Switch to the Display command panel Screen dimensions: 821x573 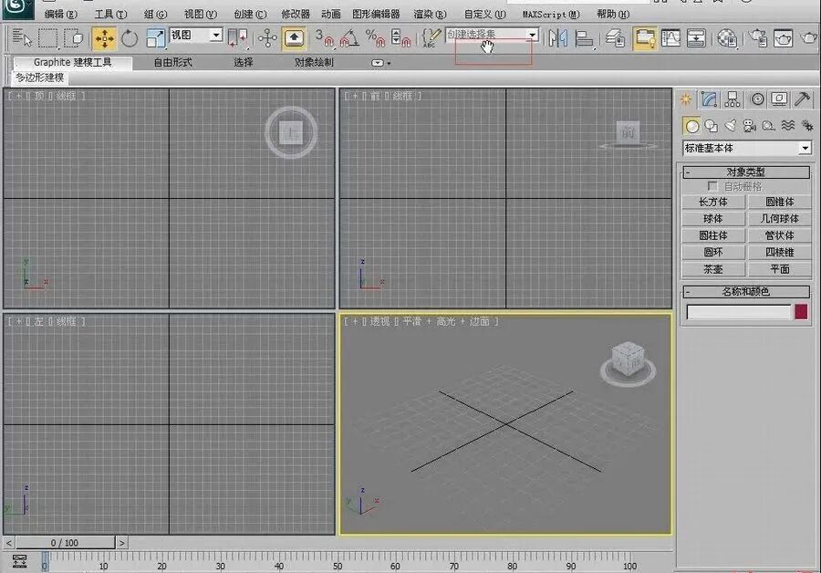click(779, 99)
